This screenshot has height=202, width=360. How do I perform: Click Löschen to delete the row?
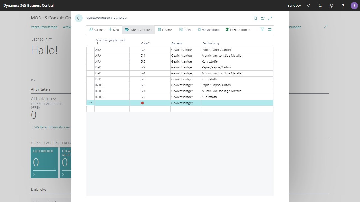pyautogui.click(x=165, y=30)
